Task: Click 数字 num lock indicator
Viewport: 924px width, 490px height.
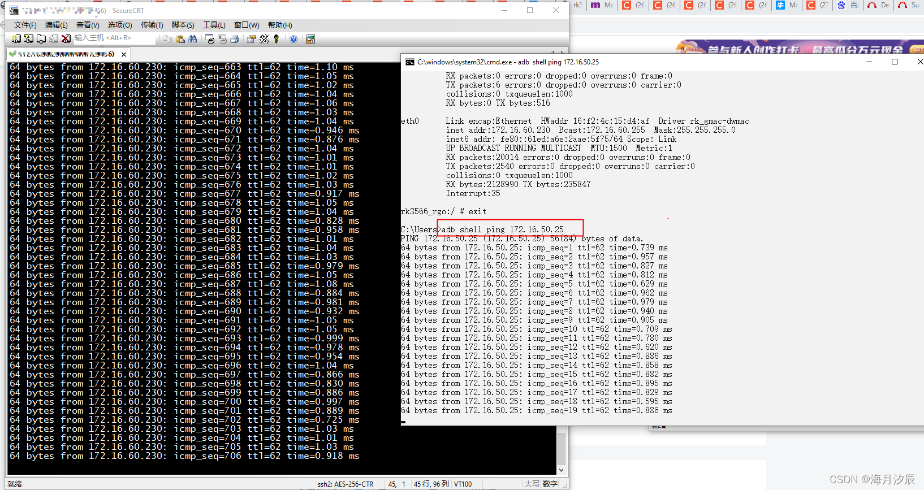Action: [x=550, y=484]
